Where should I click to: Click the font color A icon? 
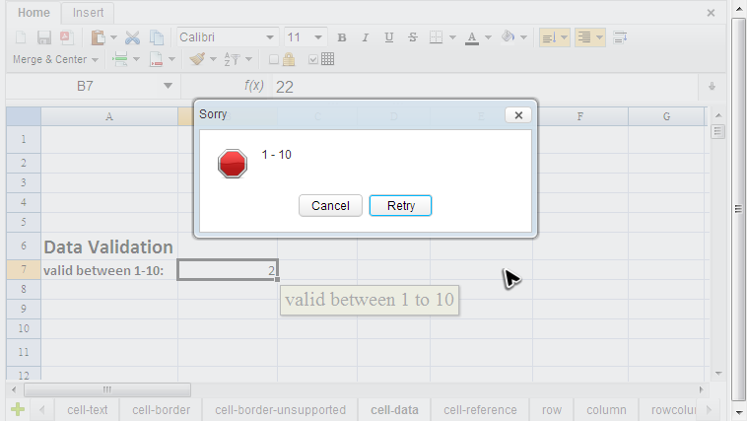472,37
